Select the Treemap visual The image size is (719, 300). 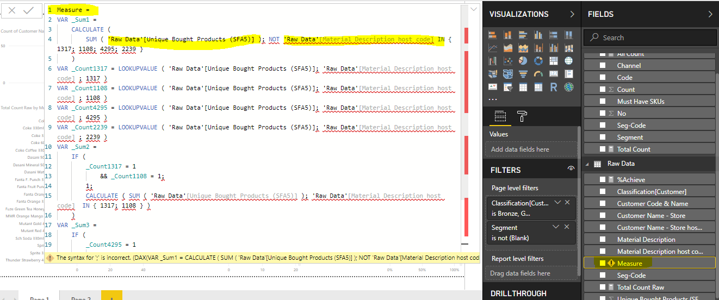pyautogui.click(x=554, y=61)
